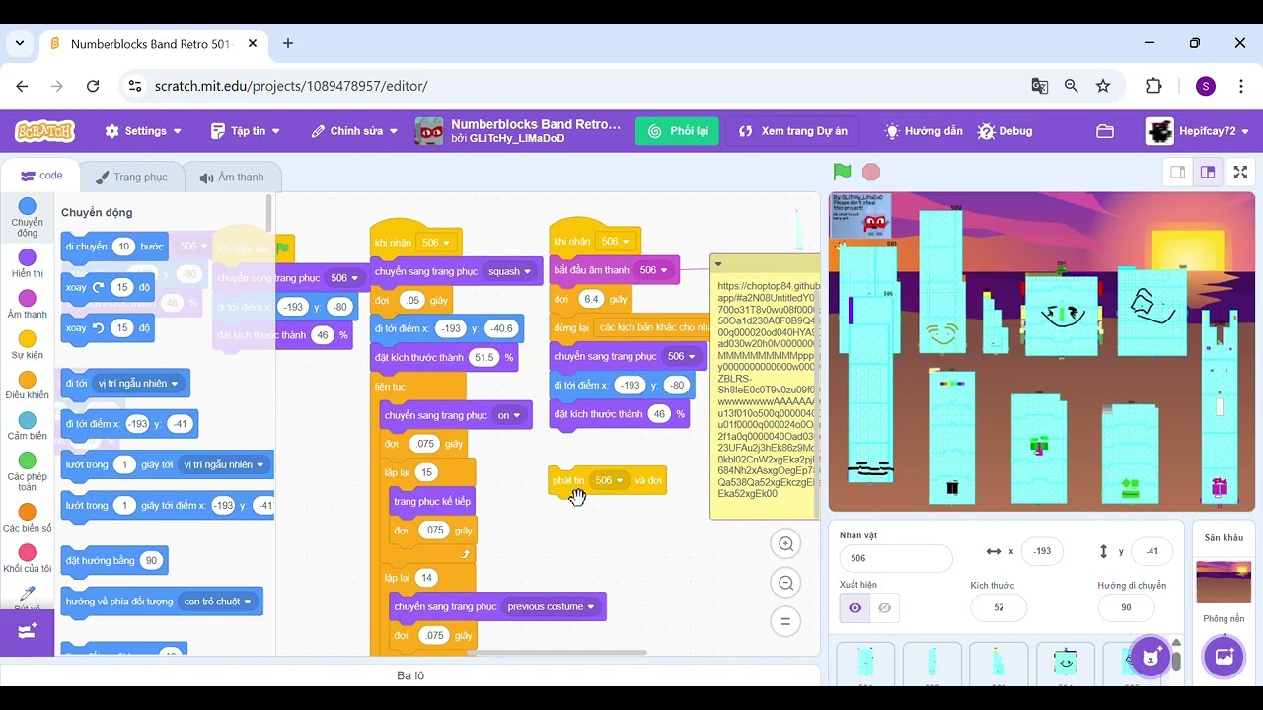This screenshot has width=1263, height=710.
Task: Select the Khối của tôi block category
Action: pyautogui.click(x=28, y=559)
